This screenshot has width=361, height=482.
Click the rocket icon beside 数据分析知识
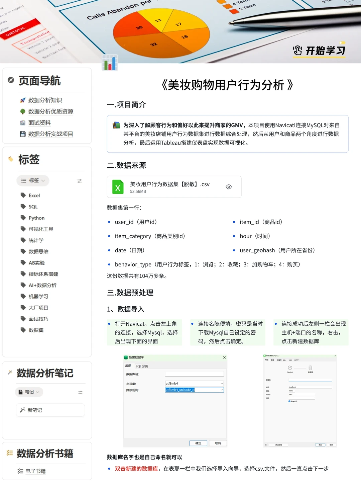pos(23,100)
